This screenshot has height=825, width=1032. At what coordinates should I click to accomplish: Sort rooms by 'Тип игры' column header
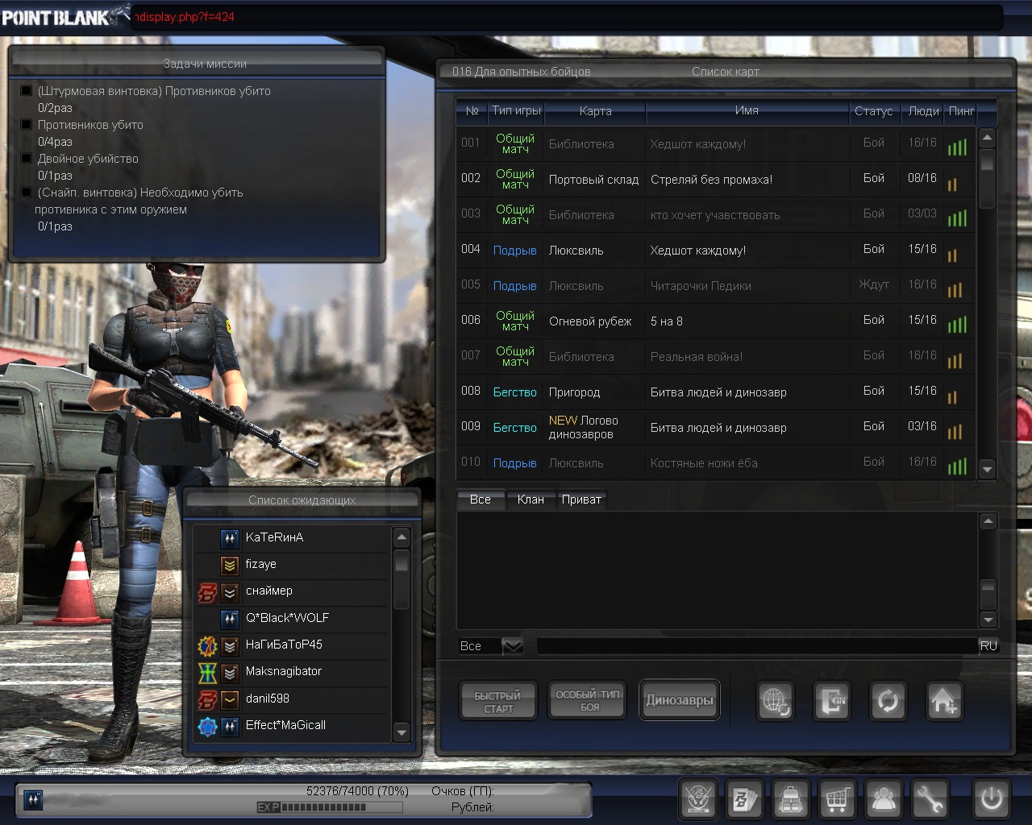pyautogui.click(x=517, y=110)
